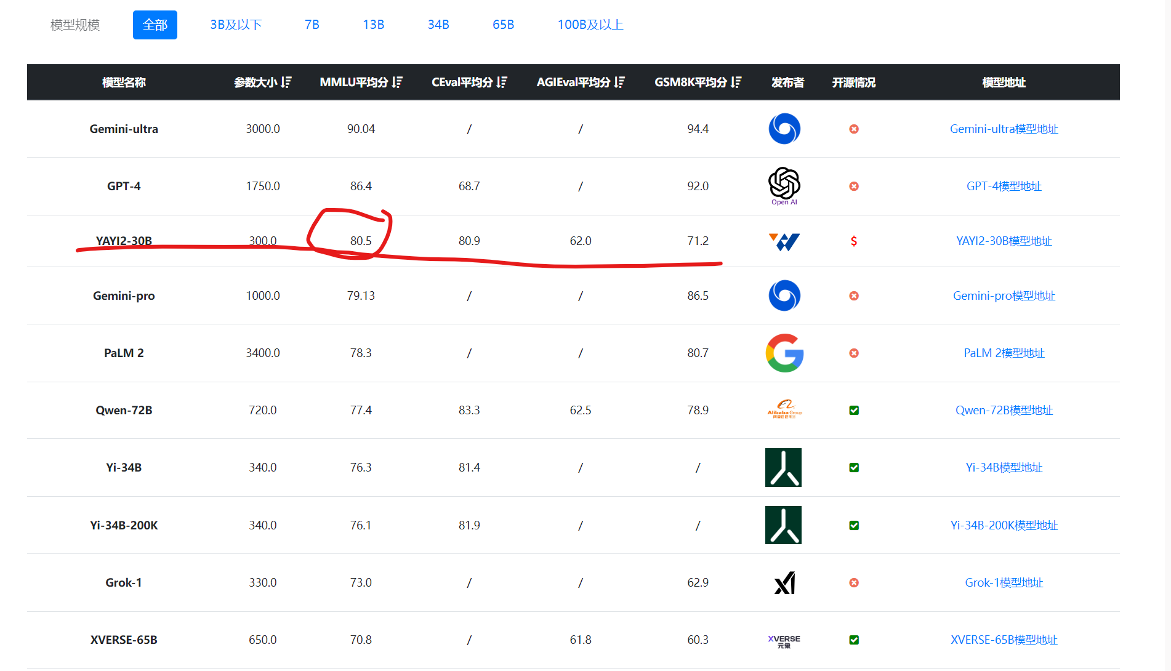Click the red dollar sign for YAYI2-30B
1171x671 pixels.
click(x=853, y=241)
